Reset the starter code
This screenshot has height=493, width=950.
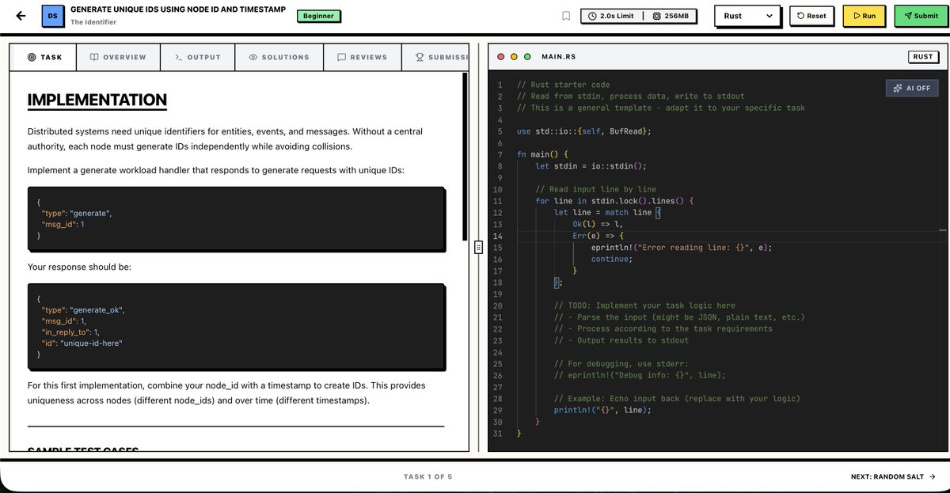click(x=811, y=16)
